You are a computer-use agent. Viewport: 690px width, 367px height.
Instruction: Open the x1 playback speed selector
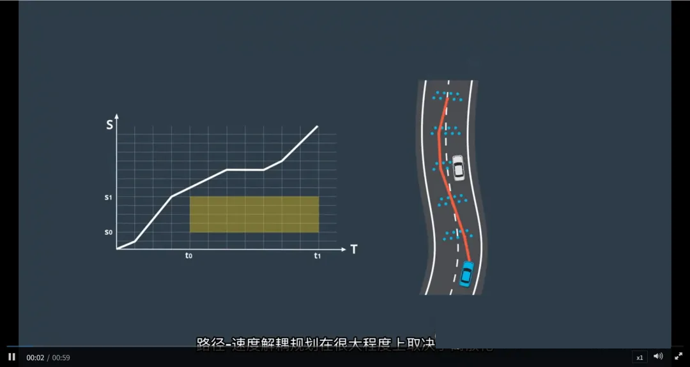[640, 357]
